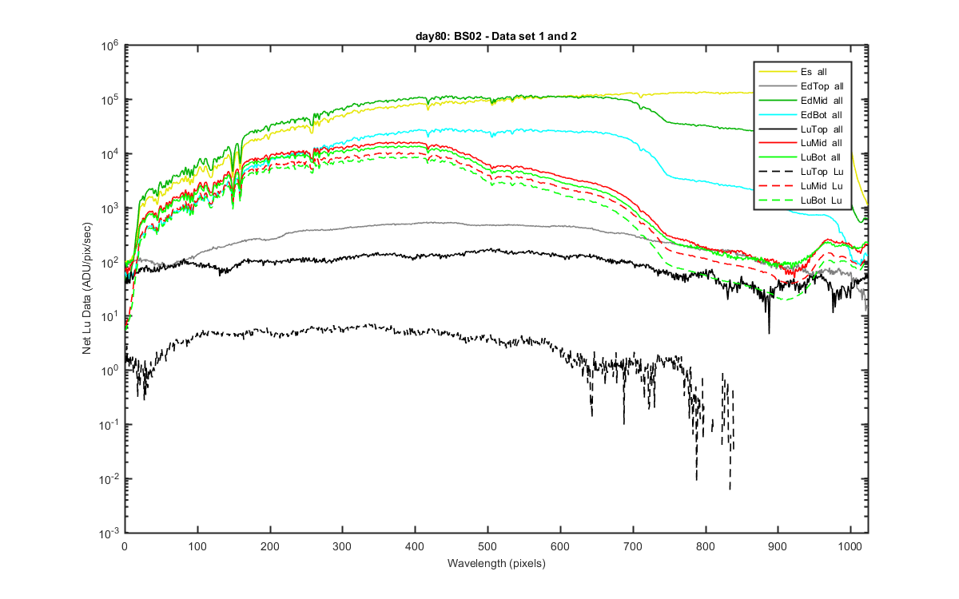Select the 'LuBot all' legend entry
This screenshot has width=959, height=599.
[803, 157]
